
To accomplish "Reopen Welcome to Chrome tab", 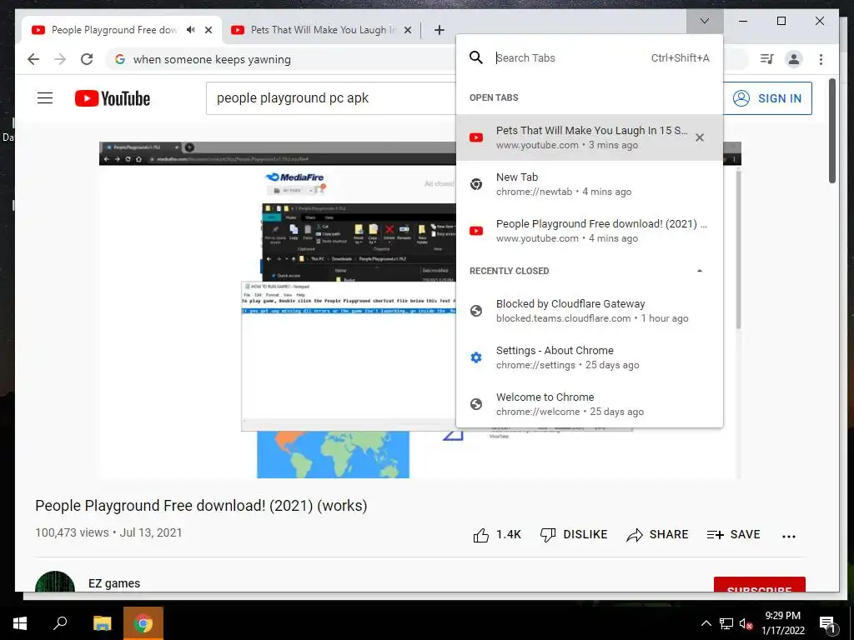I will click(590, 404).
